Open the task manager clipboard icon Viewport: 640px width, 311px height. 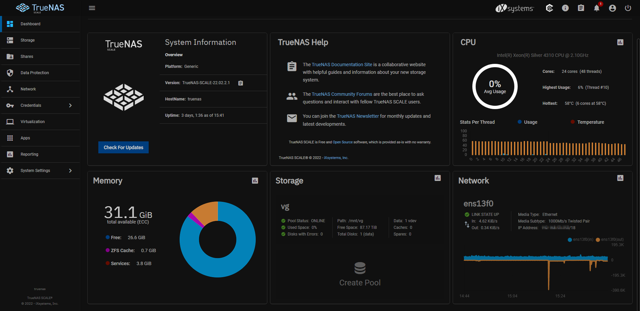click(x=581, y=8)
